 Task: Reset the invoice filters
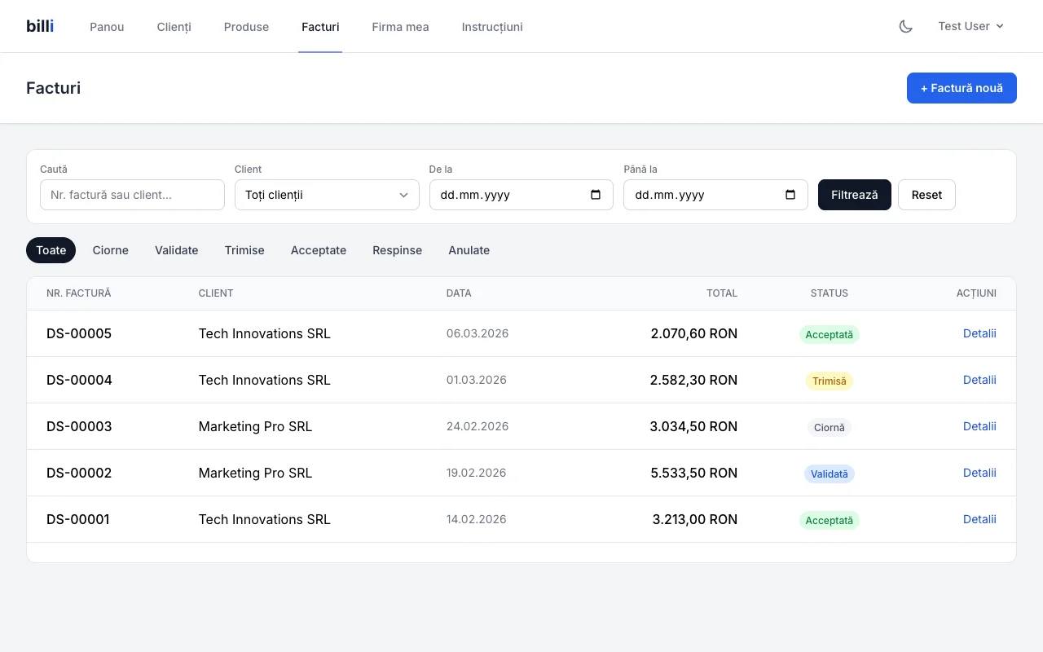(926, 195)
